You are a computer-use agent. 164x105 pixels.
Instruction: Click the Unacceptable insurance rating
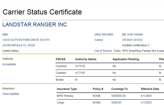[x=11, y=94]
